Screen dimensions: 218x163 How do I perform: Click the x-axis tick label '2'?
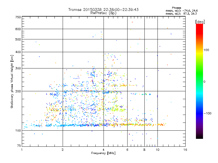[63, 150]
